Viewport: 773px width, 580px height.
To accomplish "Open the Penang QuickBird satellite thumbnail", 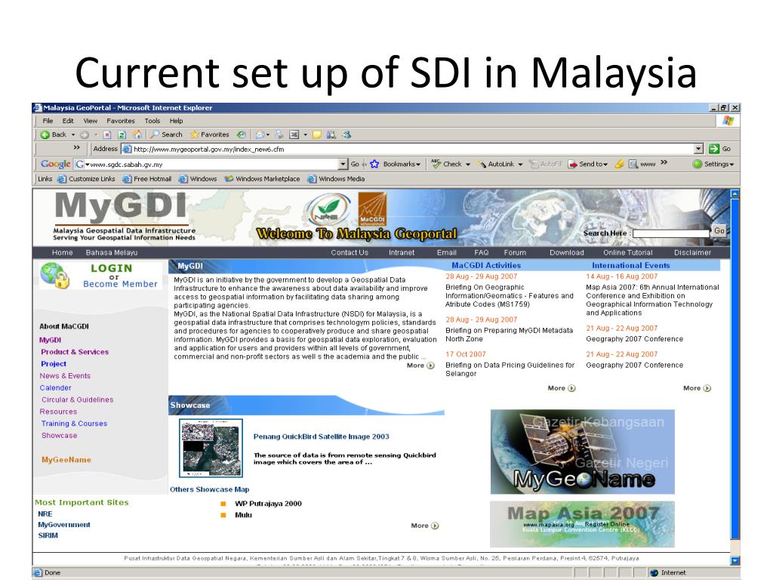I will (x=211, y=448).
